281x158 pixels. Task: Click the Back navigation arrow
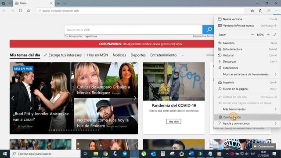coord(4,11)
